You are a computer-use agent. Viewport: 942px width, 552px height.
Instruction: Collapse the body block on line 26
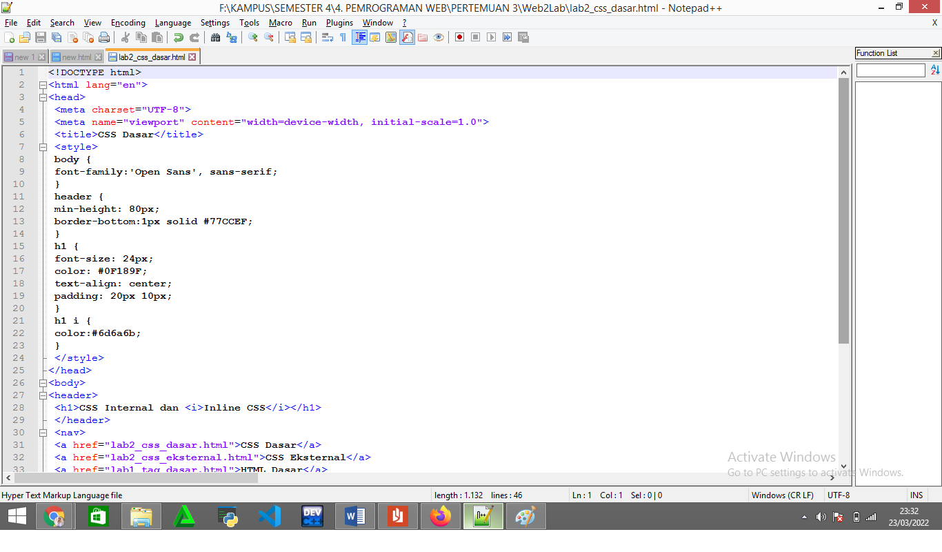(x=43, y=383)
